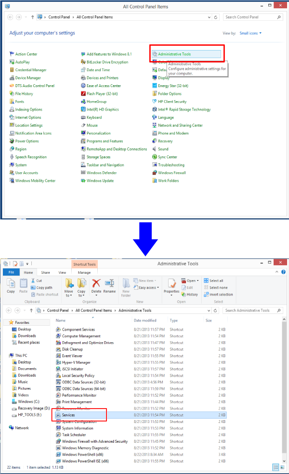Click the Windows Defender icon
The image size is (289, 474).
(x=83, y=173)
